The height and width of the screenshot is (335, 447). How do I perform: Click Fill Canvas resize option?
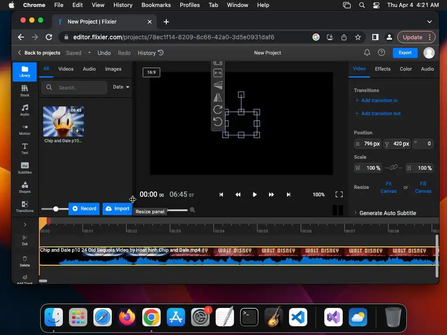click(423, 187)
